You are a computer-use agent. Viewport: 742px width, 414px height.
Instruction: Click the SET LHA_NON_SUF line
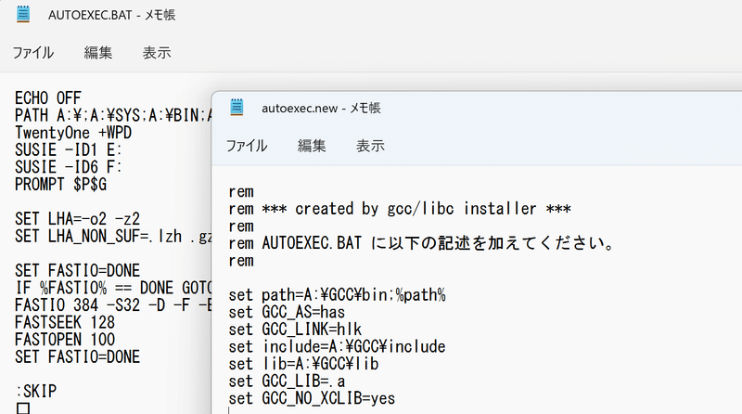113,236
